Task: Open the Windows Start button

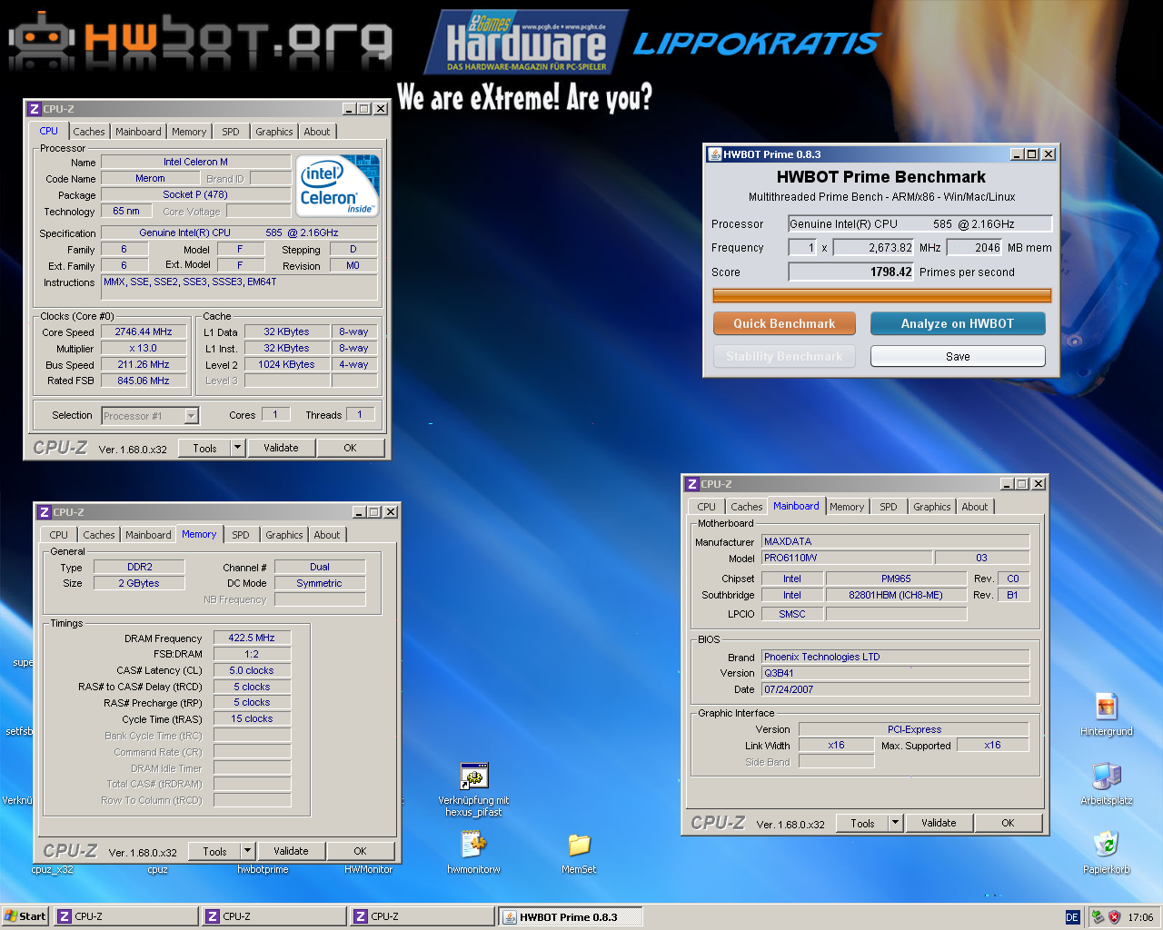Action: (25, 916)
